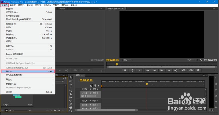Image resolution: width=219 pixels, height=115 pixels.
Task: Toggle snap magnet in timeline
Action: (x=91, y=86)
